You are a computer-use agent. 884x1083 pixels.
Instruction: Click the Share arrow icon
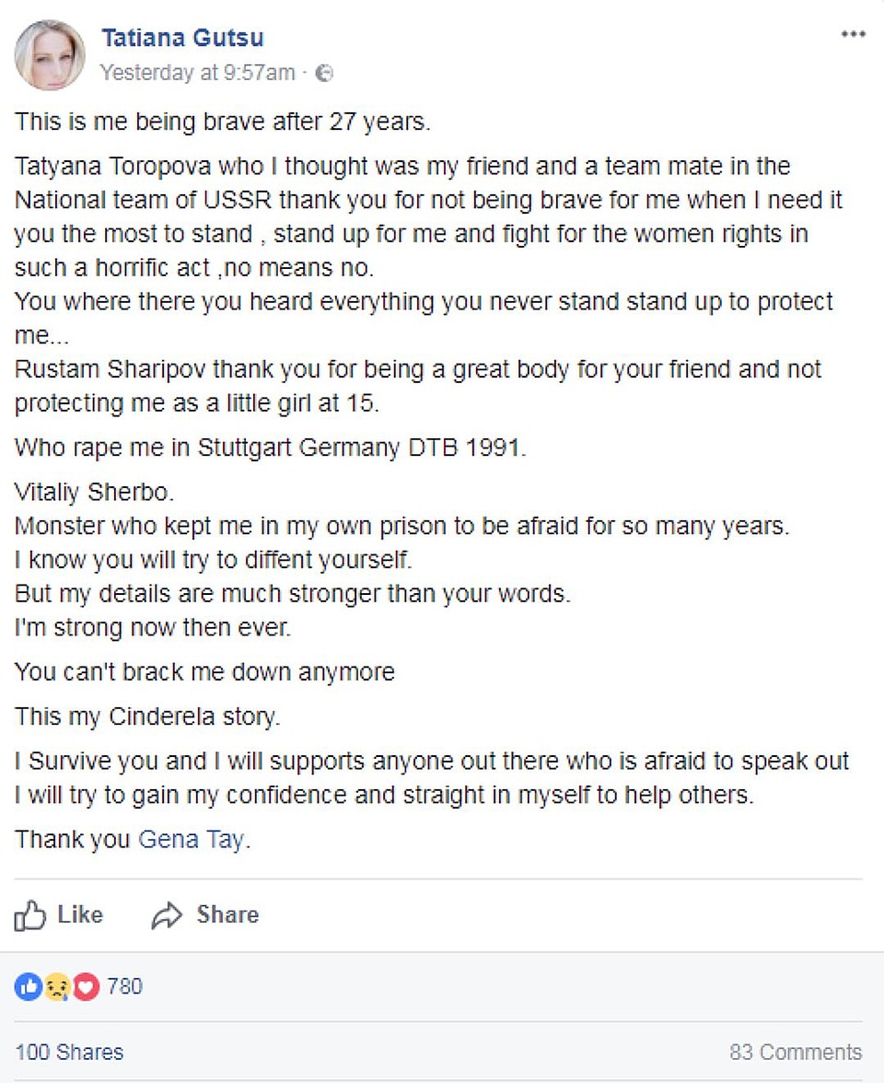tap(167, 915)
